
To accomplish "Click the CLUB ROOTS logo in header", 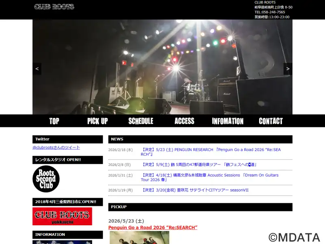I will click(x=54, y=7).
